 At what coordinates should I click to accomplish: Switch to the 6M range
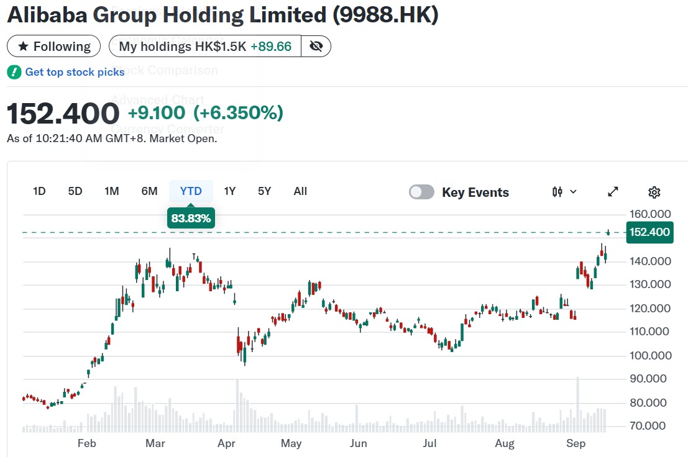149,191
